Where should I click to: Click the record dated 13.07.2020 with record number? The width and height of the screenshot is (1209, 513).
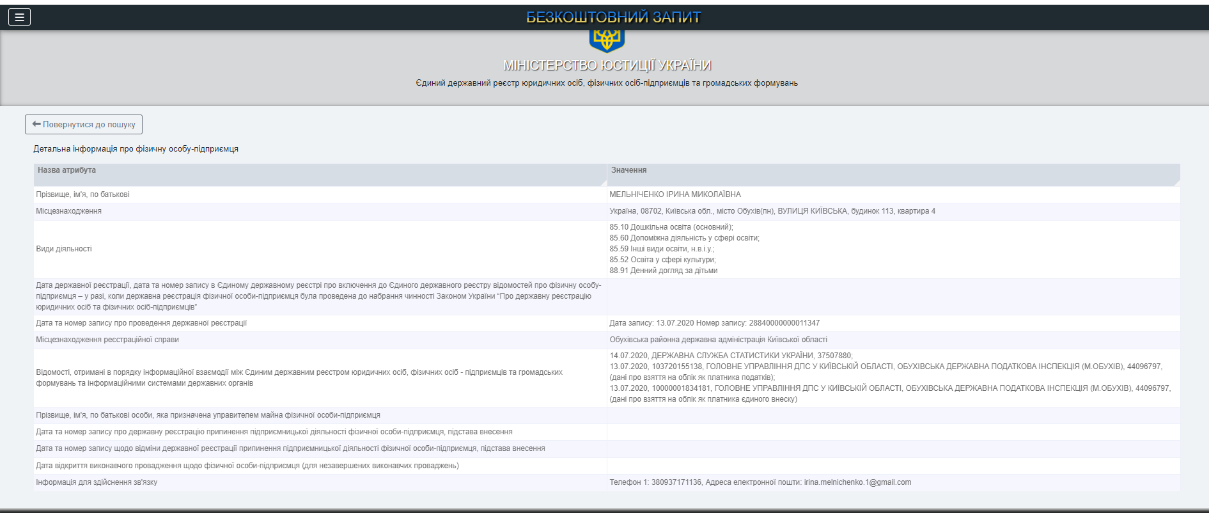click(714, 323)
